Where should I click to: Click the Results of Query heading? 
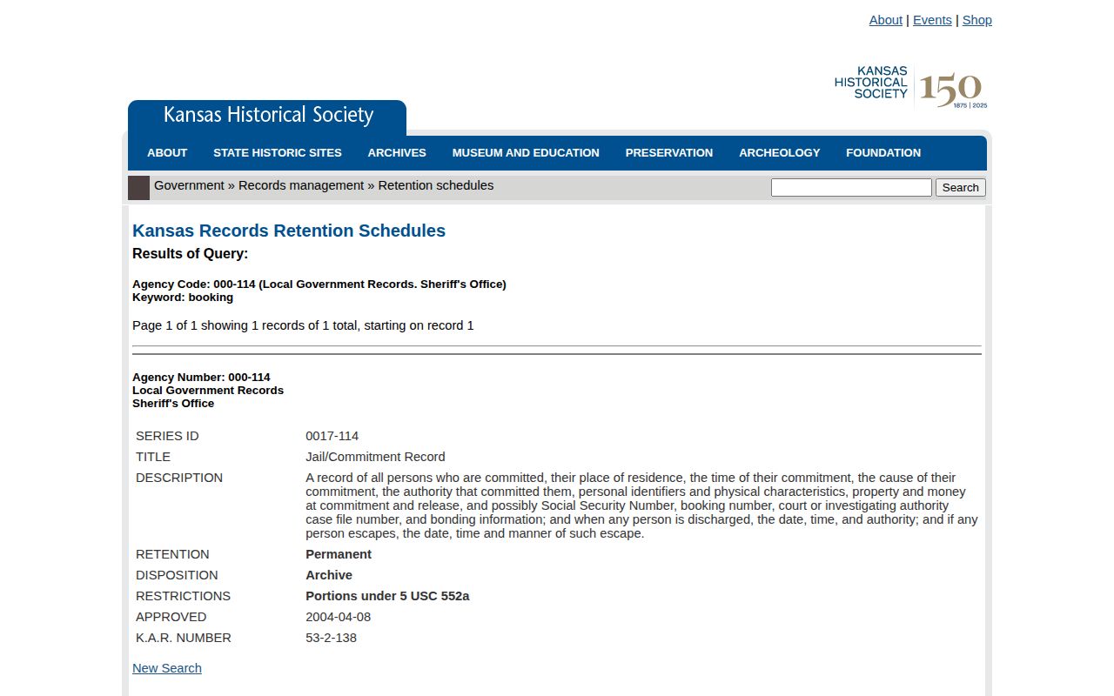[190, 254]
